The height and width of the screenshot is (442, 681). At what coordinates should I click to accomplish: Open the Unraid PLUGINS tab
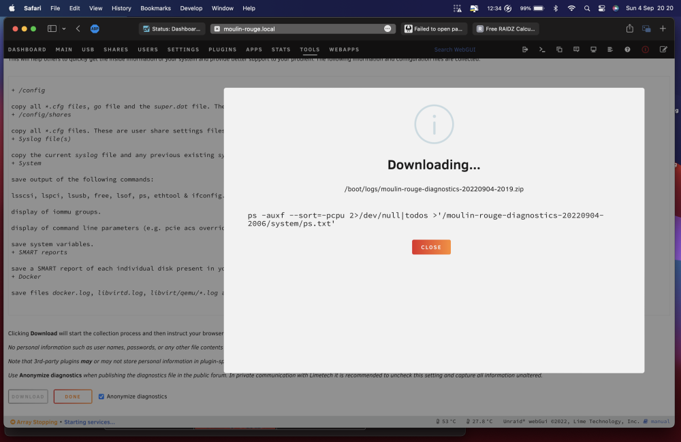click(223, 50)
